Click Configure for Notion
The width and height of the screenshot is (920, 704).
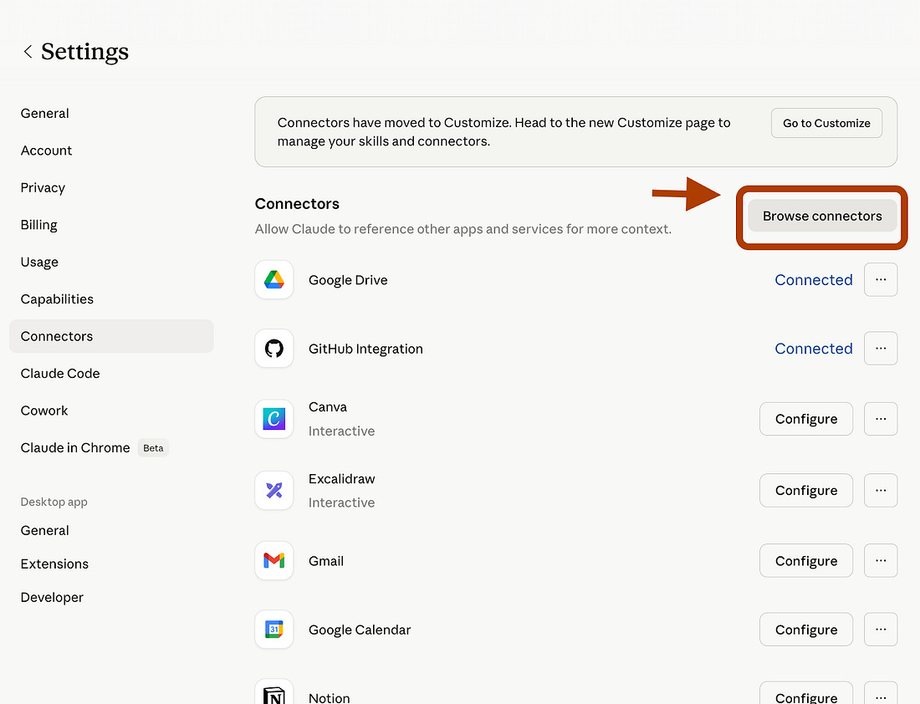pos(806,694)
